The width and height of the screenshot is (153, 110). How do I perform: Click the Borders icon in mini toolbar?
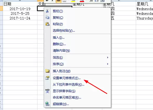(x=65, y=1)
